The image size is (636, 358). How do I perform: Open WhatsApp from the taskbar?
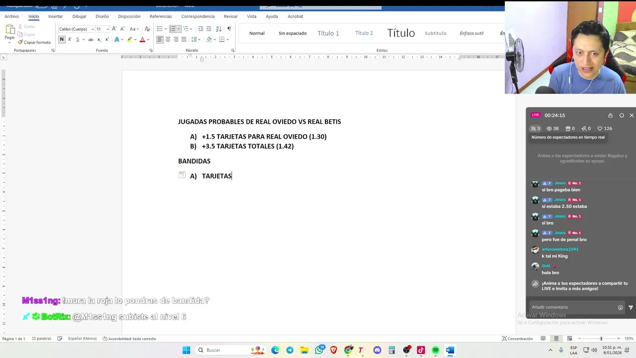click(x=319, y=350)
